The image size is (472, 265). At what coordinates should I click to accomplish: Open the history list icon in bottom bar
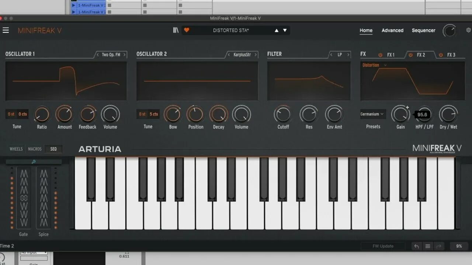(428, 246)
